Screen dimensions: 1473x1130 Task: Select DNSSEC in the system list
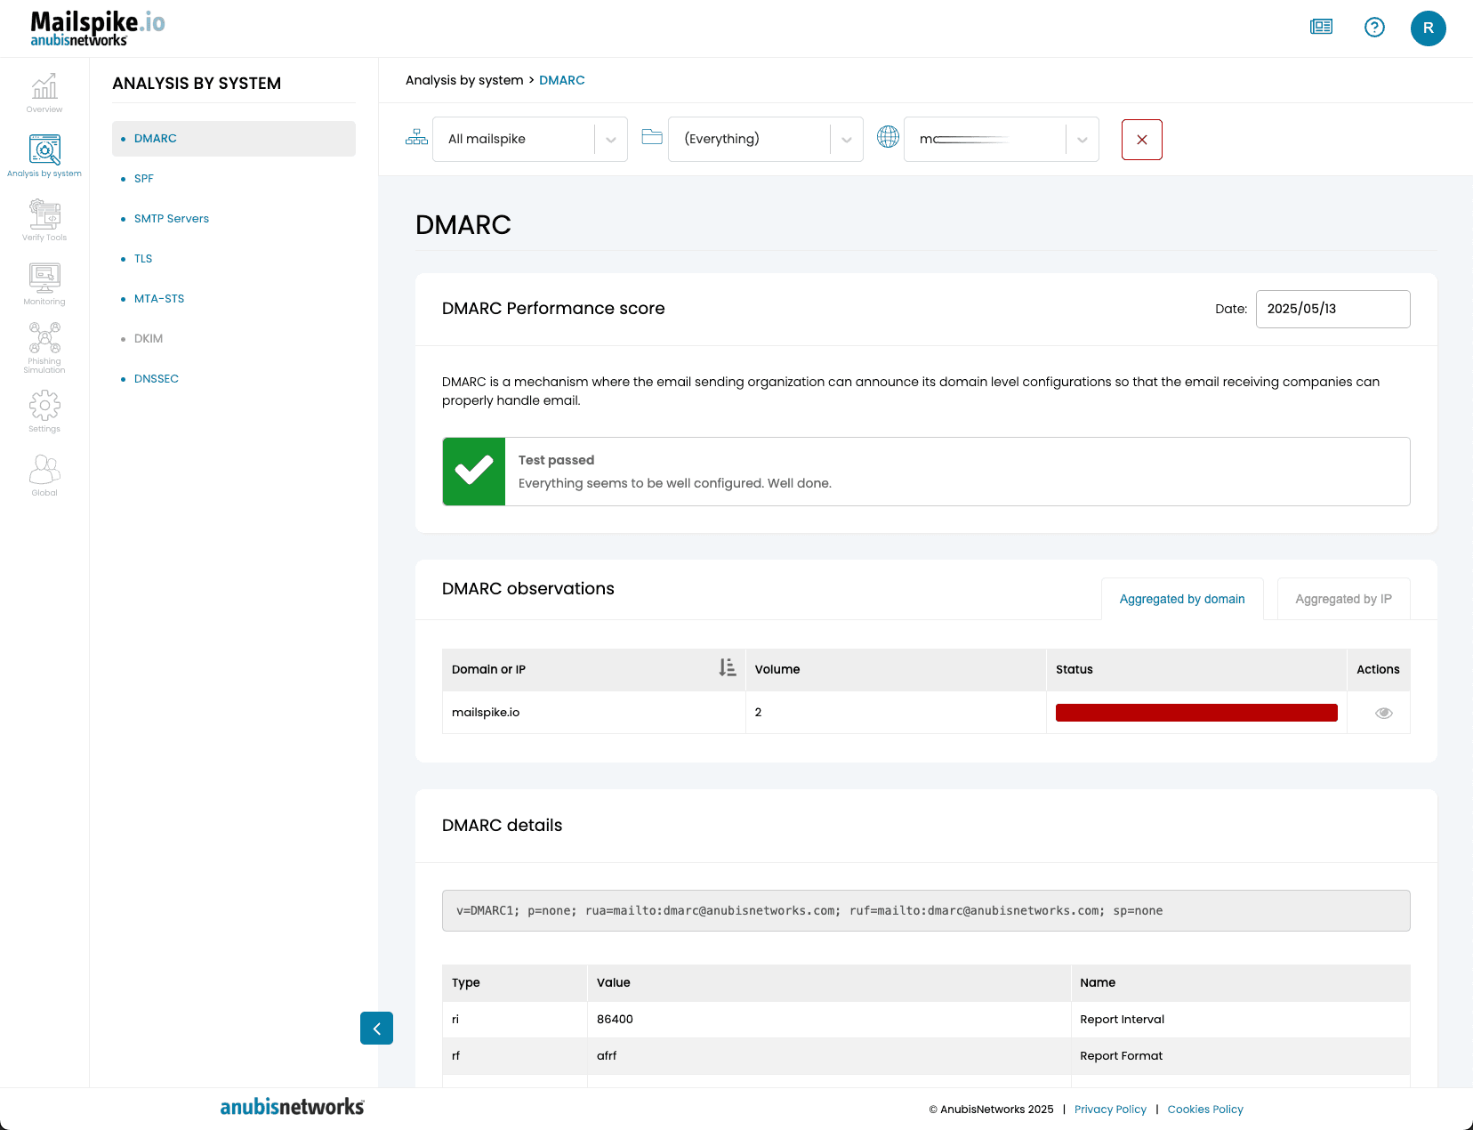[157, 379]
